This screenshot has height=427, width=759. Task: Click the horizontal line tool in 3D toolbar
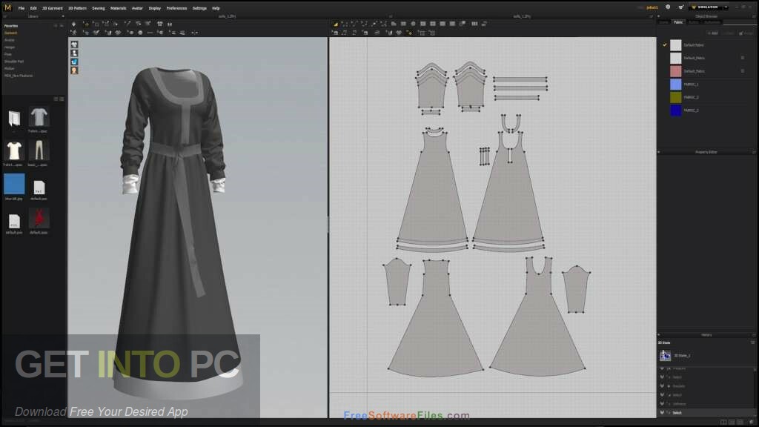pyautogui.click(x=150, y=33)
